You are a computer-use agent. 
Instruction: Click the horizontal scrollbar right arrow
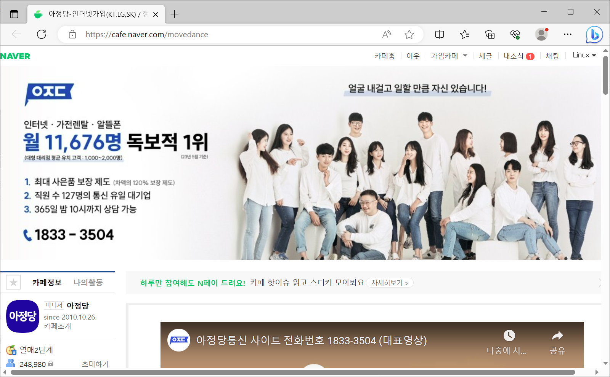coord(597,372)
